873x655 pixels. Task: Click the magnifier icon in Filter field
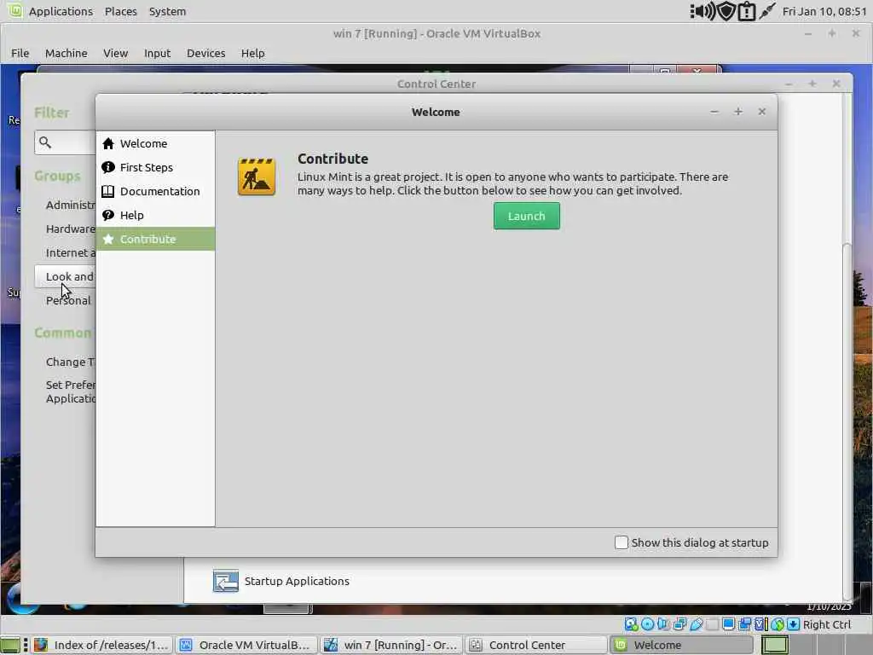[45, 142]
